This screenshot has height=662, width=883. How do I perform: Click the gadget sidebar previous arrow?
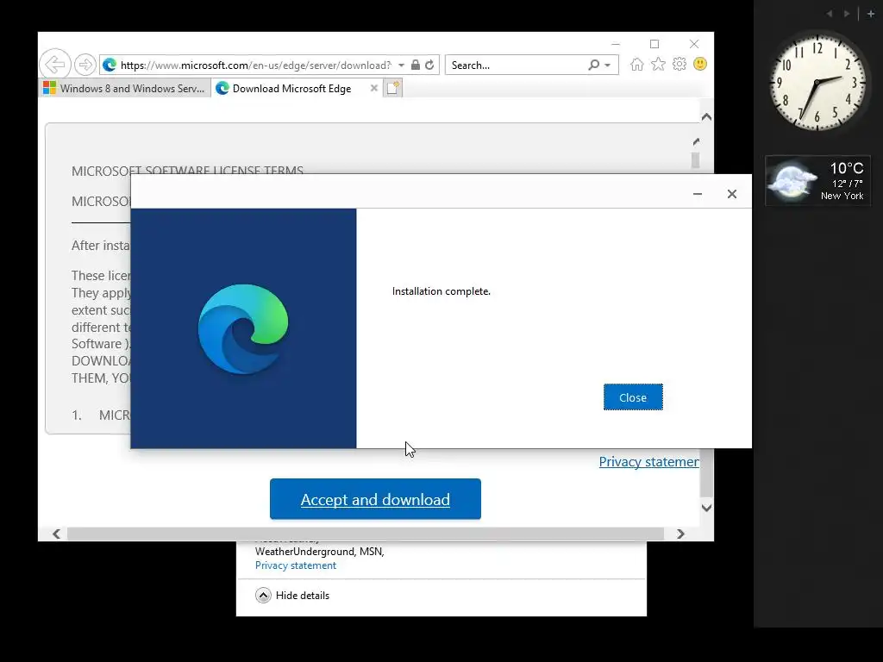[829, 14]
